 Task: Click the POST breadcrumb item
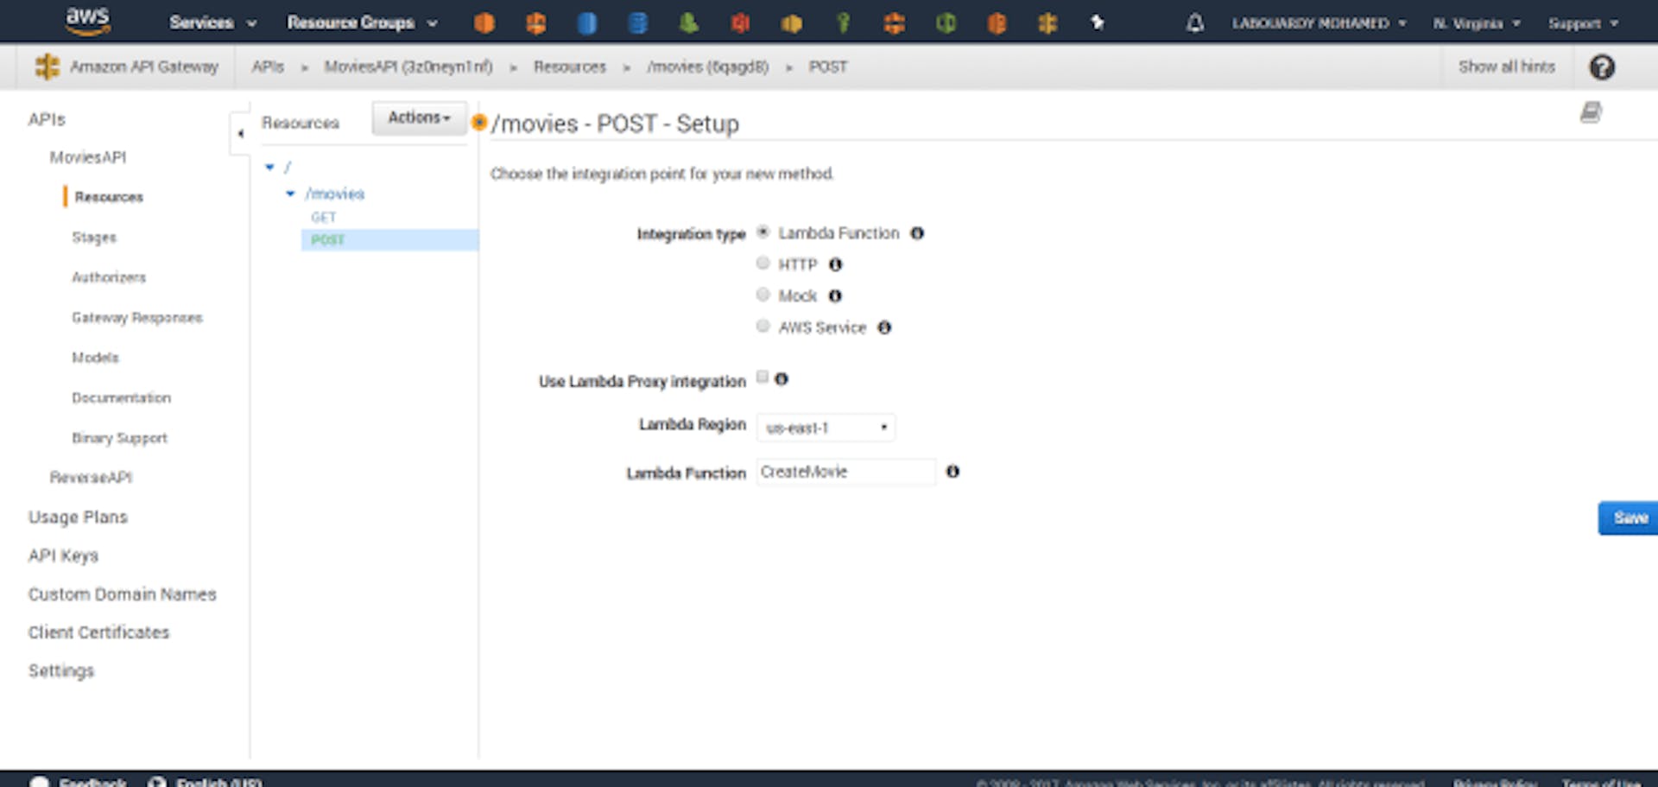828,67
